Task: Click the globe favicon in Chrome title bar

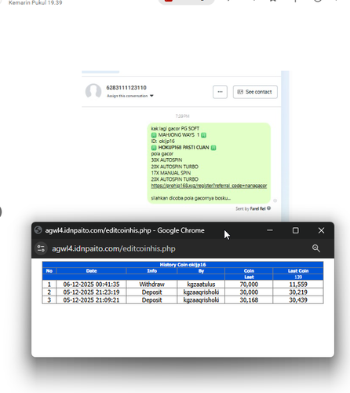Action: click(x=38, y=230)
